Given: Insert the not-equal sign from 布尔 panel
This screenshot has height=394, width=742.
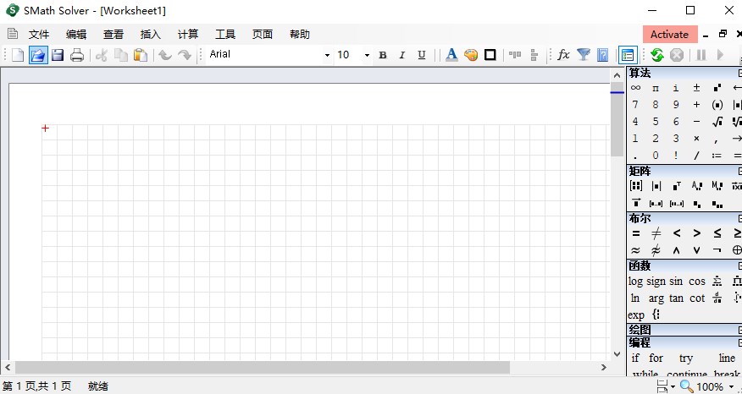Looking at the screenshot, I should click(x=656, y=233).
